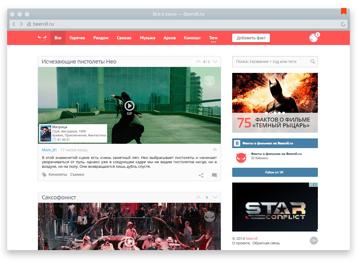357x262 pixels.
Task: Open the Beeroll VK group avatar
Action: coord(241,158)
